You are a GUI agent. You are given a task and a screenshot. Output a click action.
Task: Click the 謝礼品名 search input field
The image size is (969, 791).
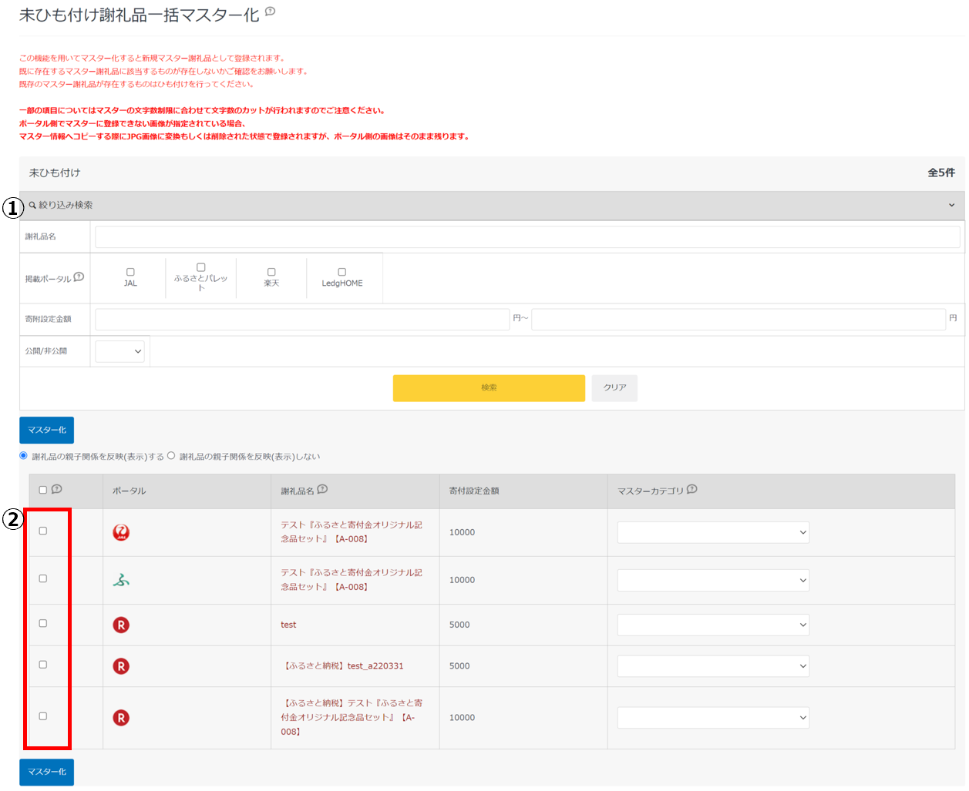tap(527, 236)
